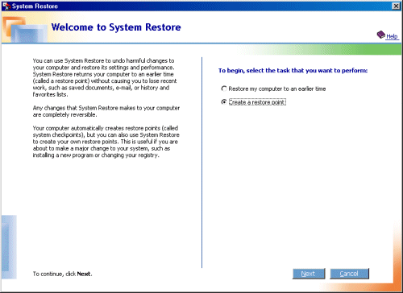Click the System Restore title bar icon
Viewport: 403px width, 293px height.
(x=6, y=6)
